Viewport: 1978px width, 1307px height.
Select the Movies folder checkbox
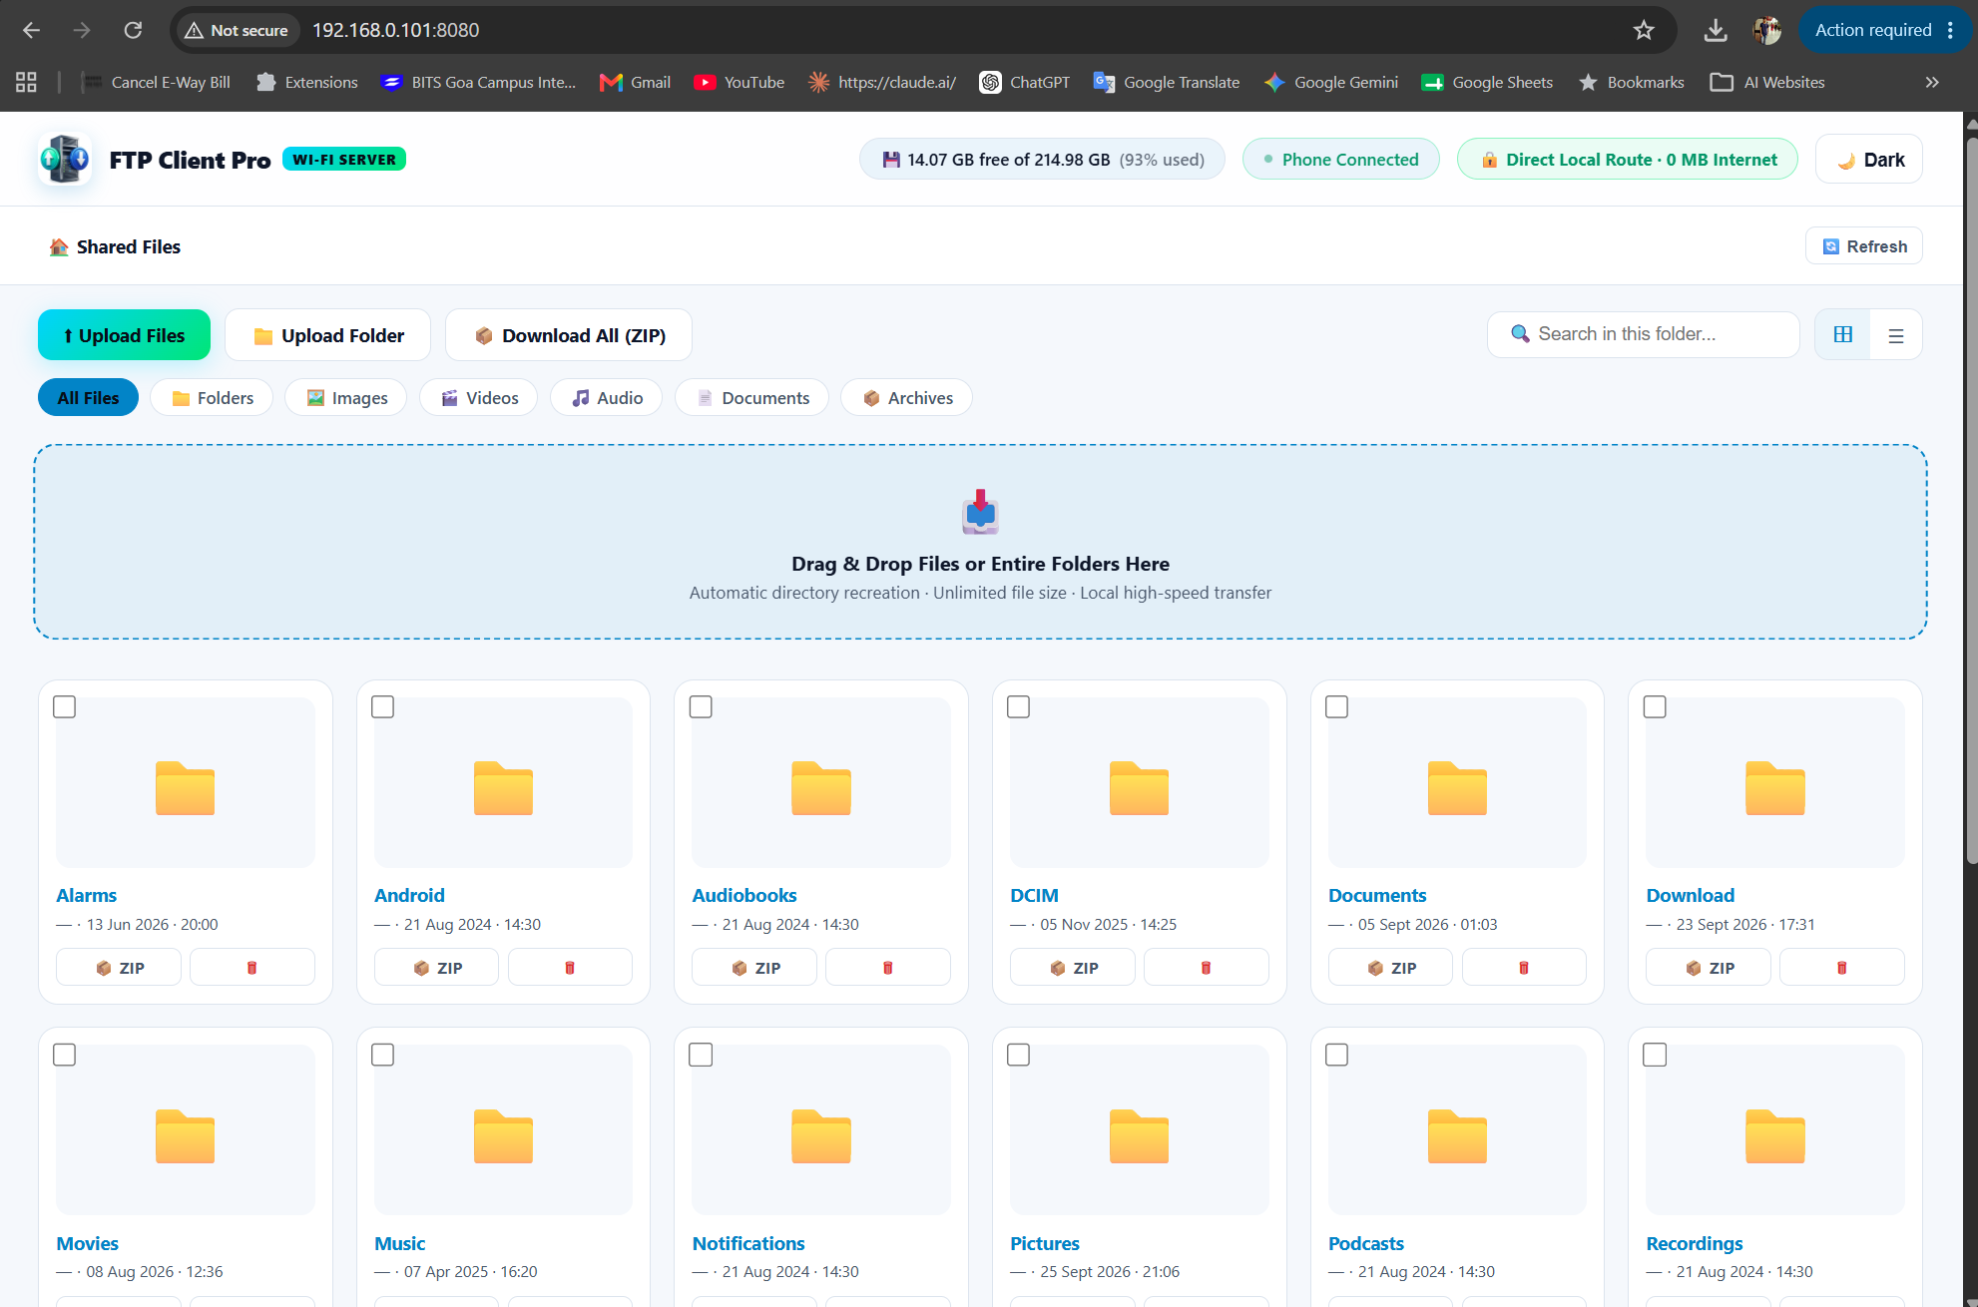click(x=65, y=1055)
